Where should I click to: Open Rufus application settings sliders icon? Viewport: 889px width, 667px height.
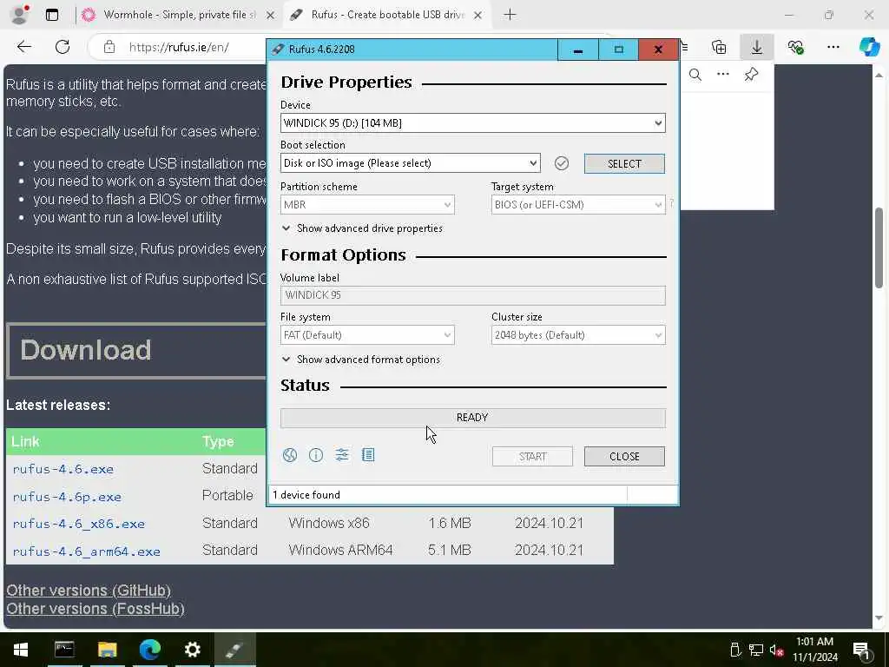342,455
